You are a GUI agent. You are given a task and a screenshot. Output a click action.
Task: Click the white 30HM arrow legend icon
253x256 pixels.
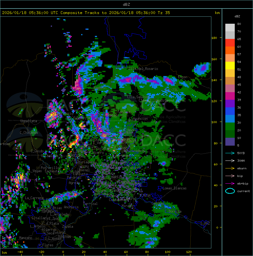click(x=230, y=161)
